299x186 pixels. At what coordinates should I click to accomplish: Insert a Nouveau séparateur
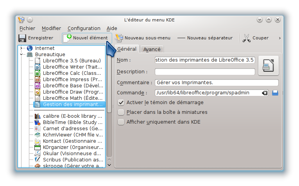pos(205,38)
